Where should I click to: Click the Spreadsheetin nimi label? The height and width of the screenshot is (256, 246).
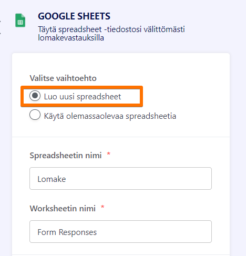point(66,155)
